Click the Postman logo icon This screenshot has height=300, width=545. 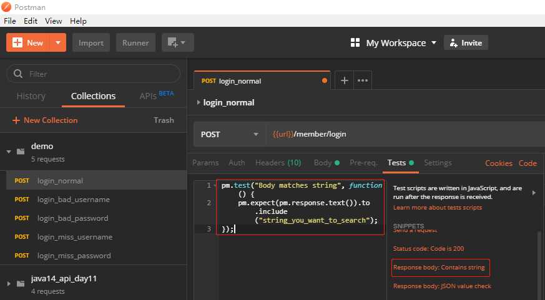point(6,7)
